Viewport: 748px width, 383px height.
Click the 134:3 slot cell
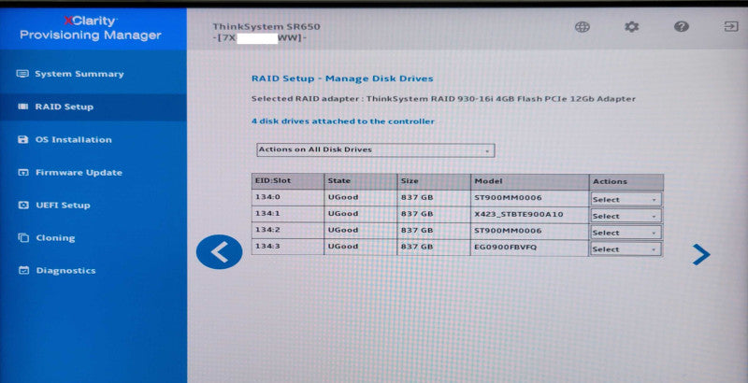[x=288, y=247]
